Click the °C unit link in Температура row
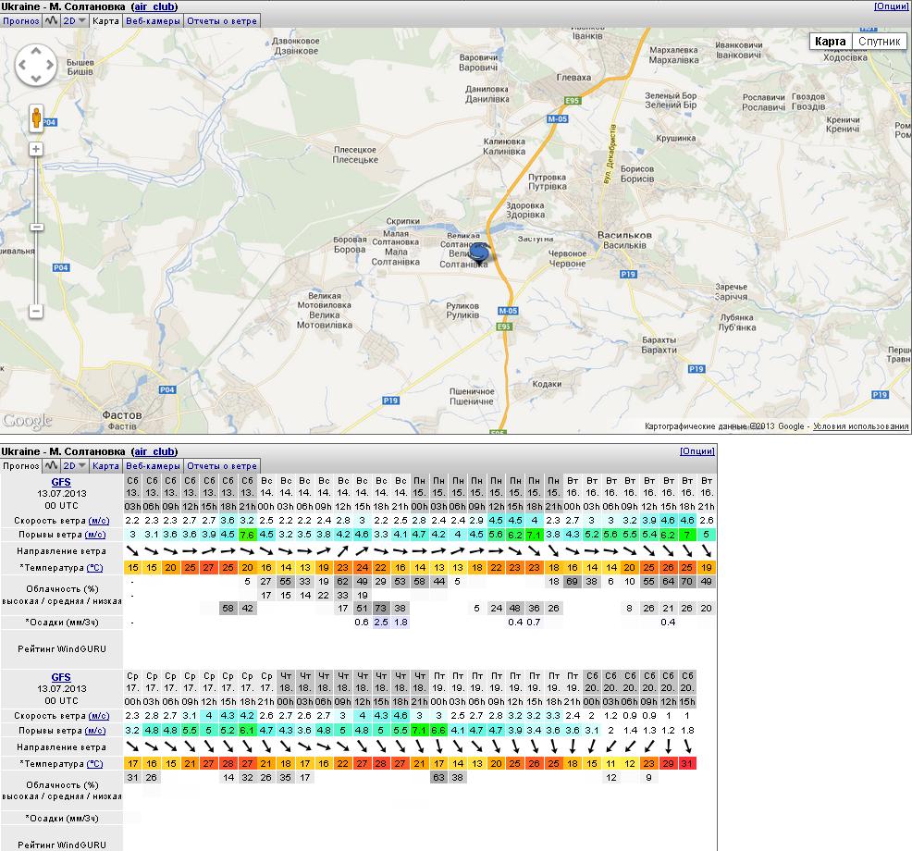 pyautogui.click(x=97, y=567)
